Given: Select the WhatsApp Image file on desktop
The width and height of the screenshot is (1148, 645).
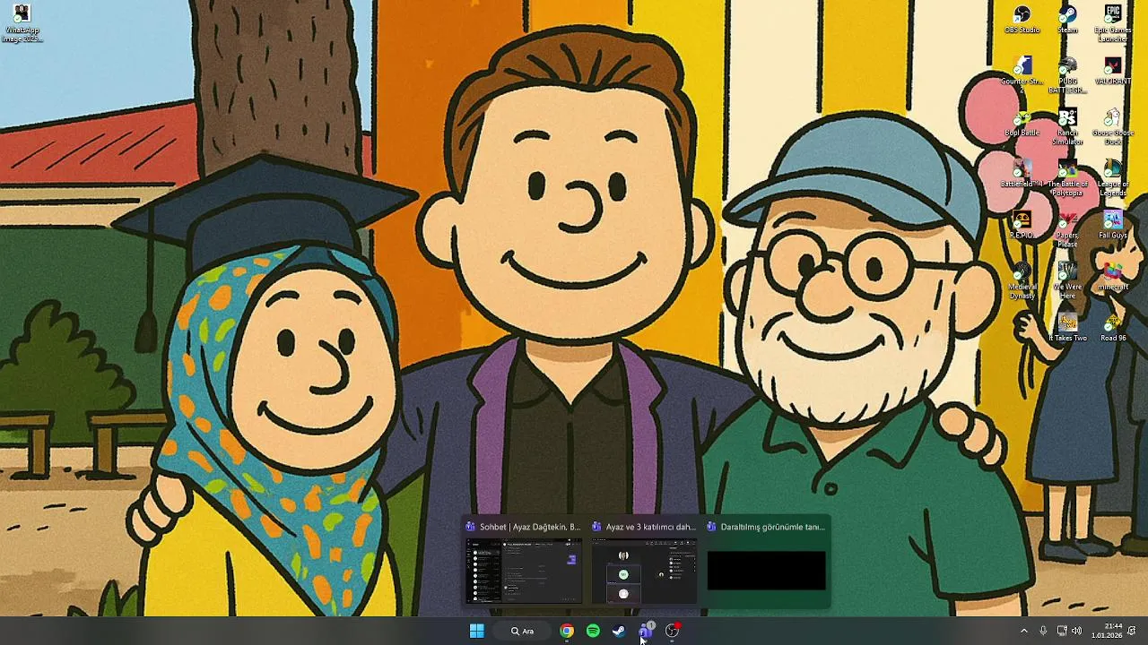Looking at the screenshot, I should 22,24.
